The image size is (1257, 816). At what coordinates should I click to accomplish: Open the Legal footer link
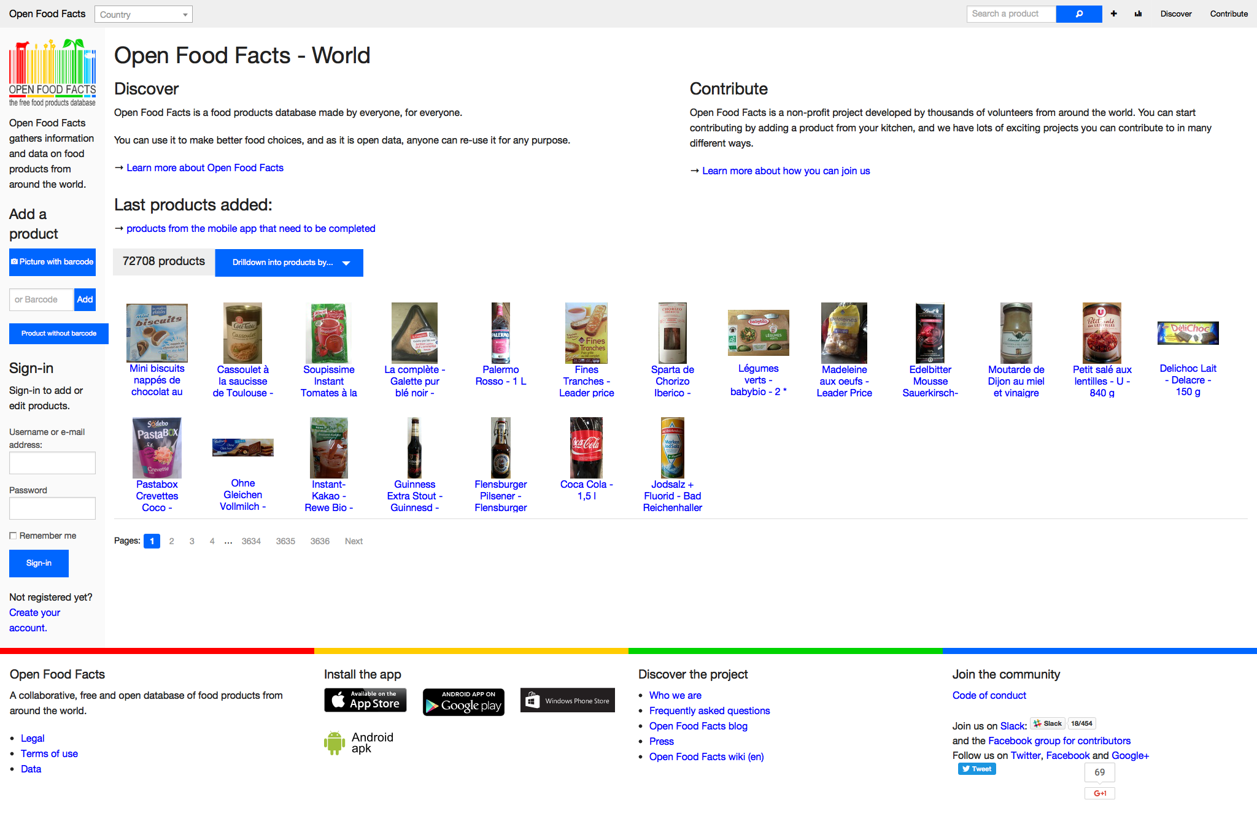point(33,738)
